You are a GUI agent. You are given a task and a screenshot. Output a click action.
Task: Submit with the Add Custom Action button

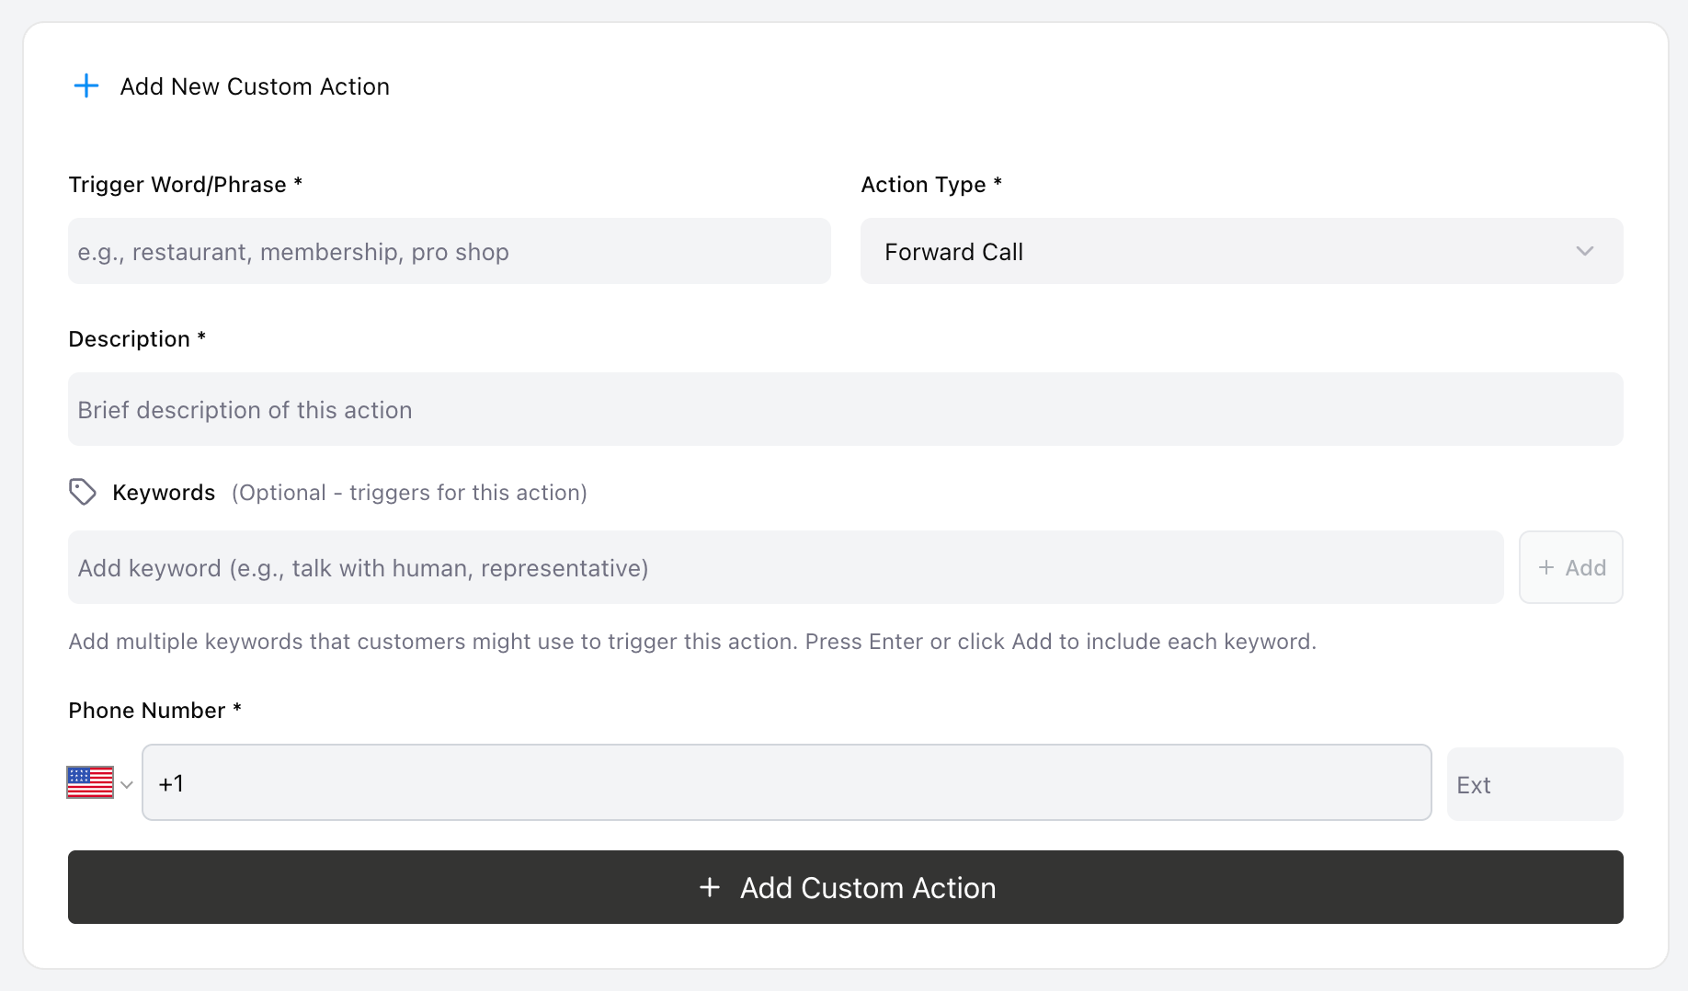[845, 887]
